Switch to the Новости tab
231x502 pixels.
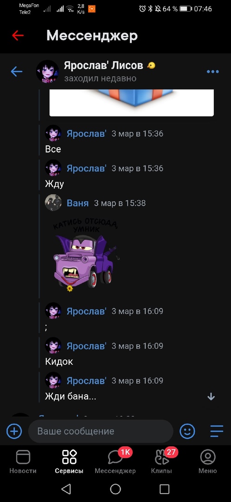[x=23, y=462]
